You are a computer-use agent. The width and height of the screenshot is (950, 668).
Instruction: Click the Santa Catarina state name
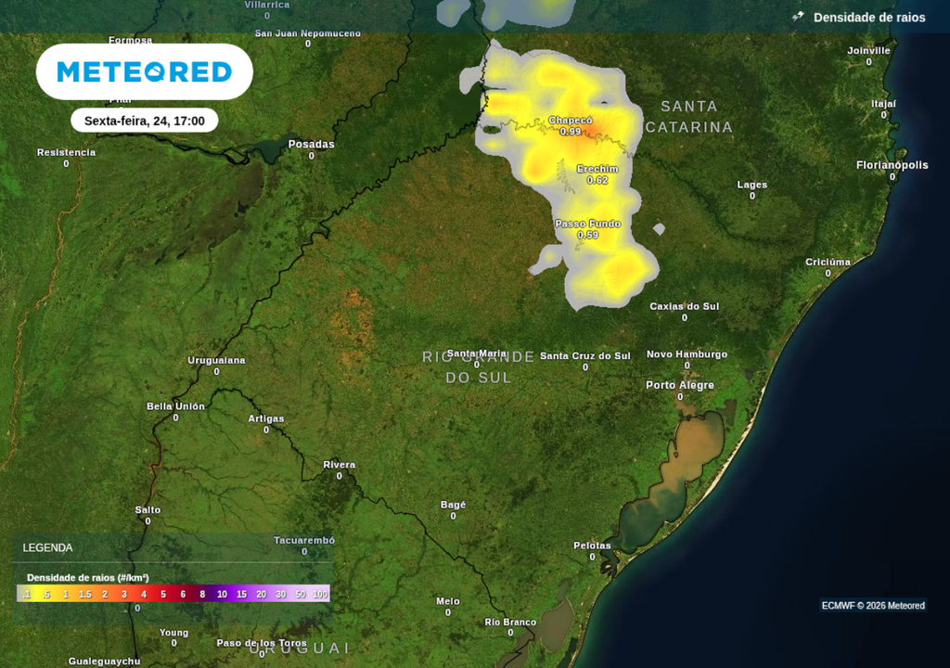pyautogui.click(x=689, y=116)
